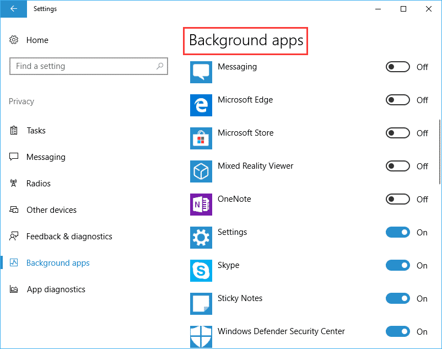The image size is (442, 349).
Task: Click the Windows Defender Security Center label
Action: pos(281,331)
